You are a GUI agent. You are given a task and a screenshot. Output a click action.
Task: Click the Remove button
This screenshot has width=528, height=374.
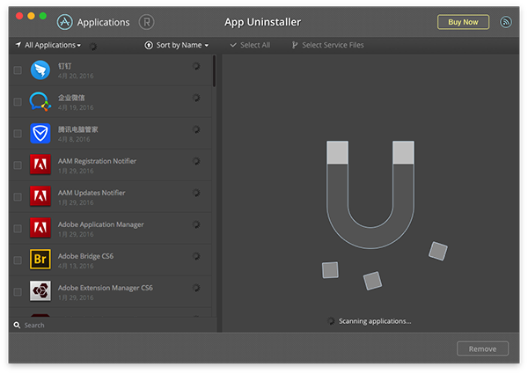[x=482, y=348]
